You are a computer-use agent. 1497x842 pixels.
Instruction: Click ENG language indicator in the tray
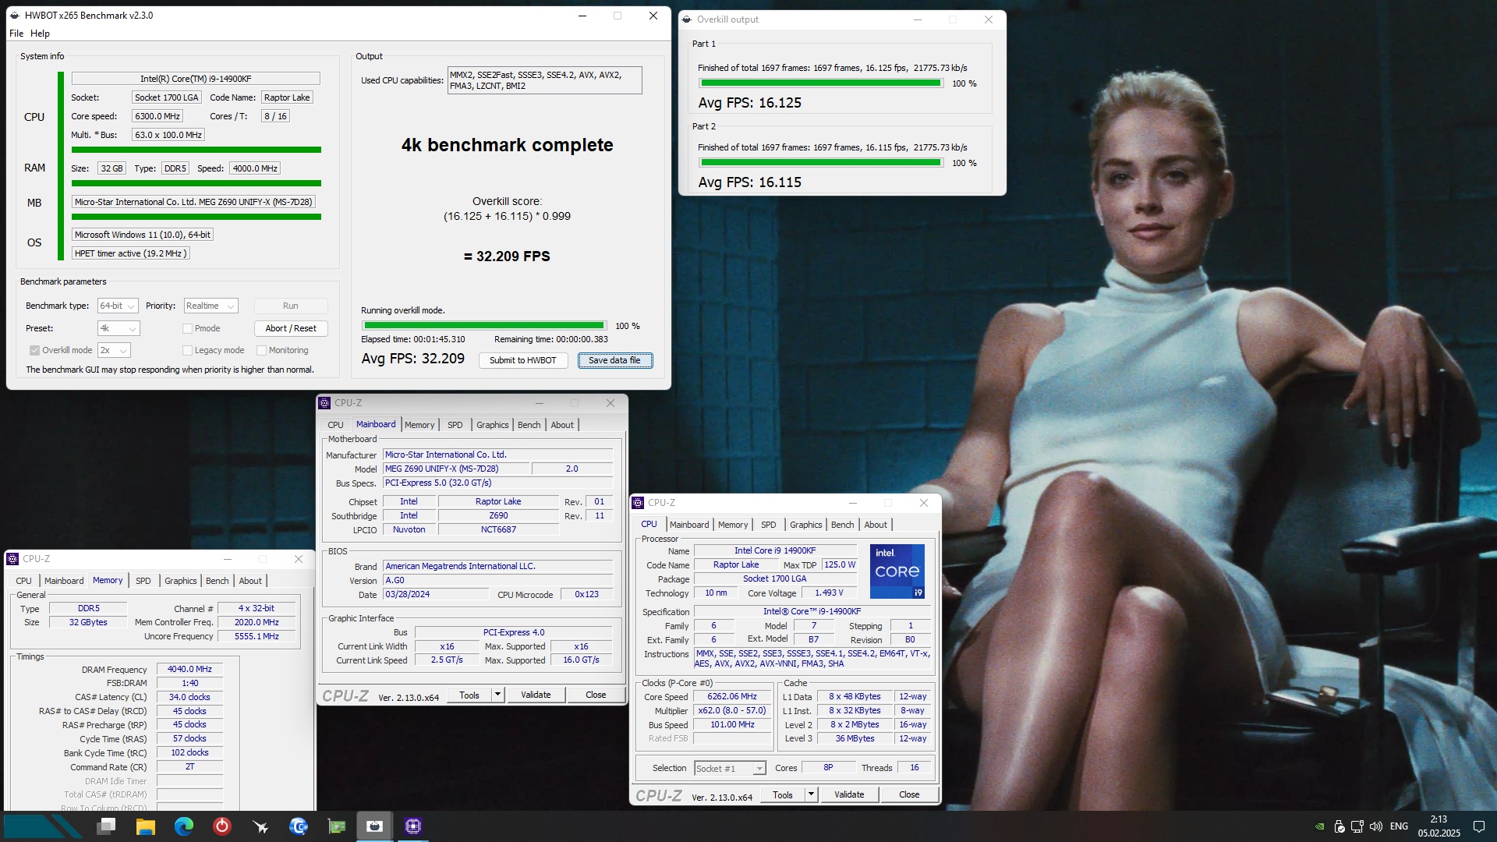[x=1400, y=826]
